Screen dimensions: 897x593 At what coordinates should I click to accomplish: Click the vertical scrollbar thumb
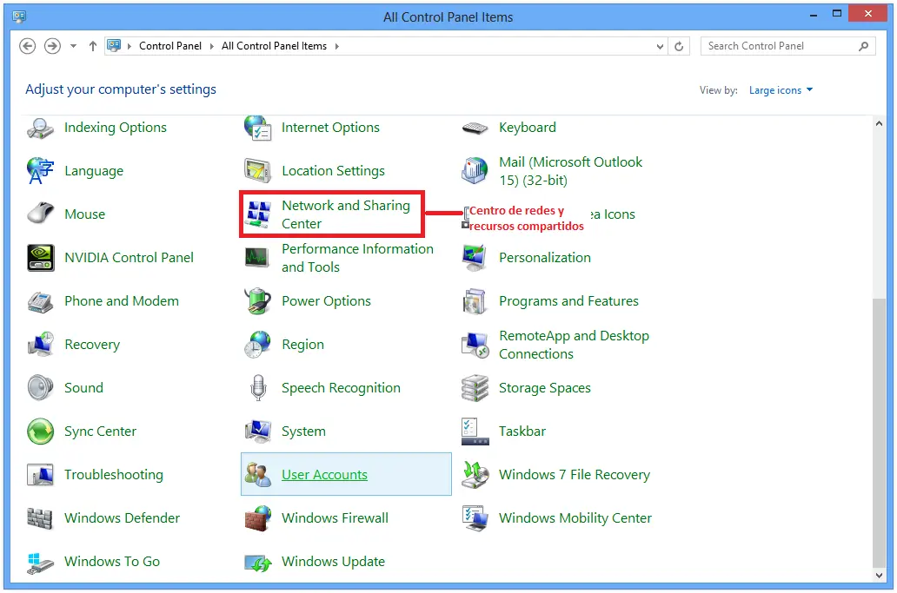coord(880,433)
